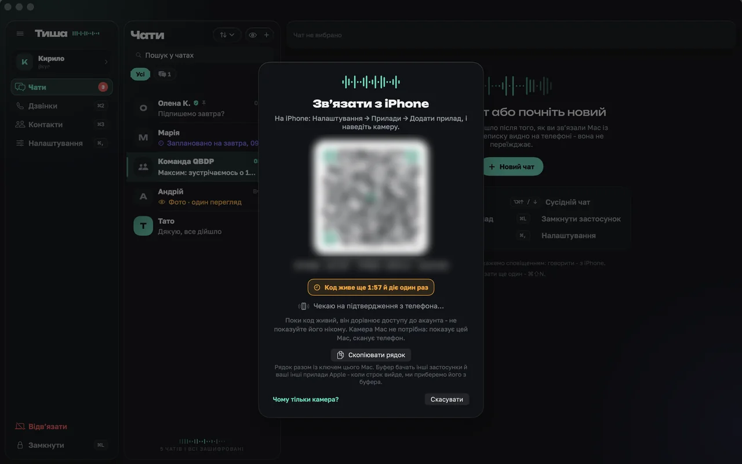Open the 'Чому тільки камера?' link
Image resolution: width=742 pixels, height=464 pixels.
[306, 399]
